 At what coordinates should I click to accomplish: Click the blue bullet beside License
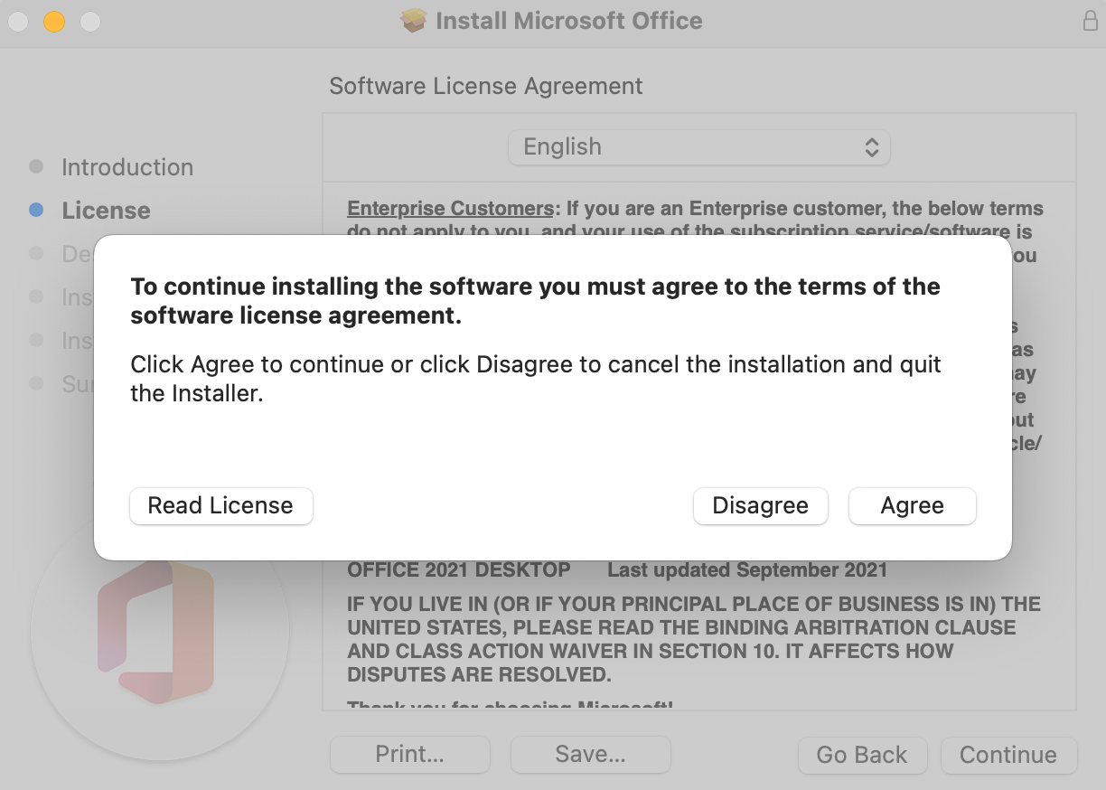[x=36, y=210]
